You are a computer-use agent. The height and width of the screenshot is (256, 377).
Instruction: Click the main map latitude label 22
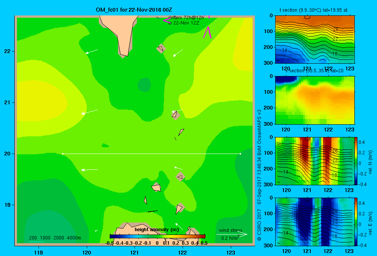(7, 51)
